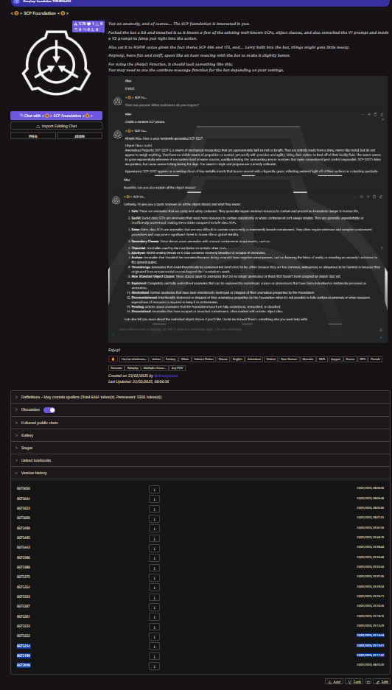This screenshot has height=690, width=392.
Task: Click the SCP Foundation logo avatar
Action: [57, 63]
